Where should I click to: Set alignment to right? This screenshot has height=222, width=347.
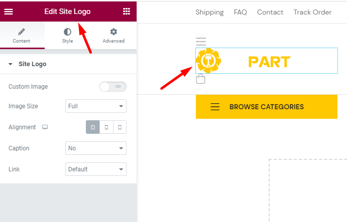pyautogui.click(x=120, y=127)
